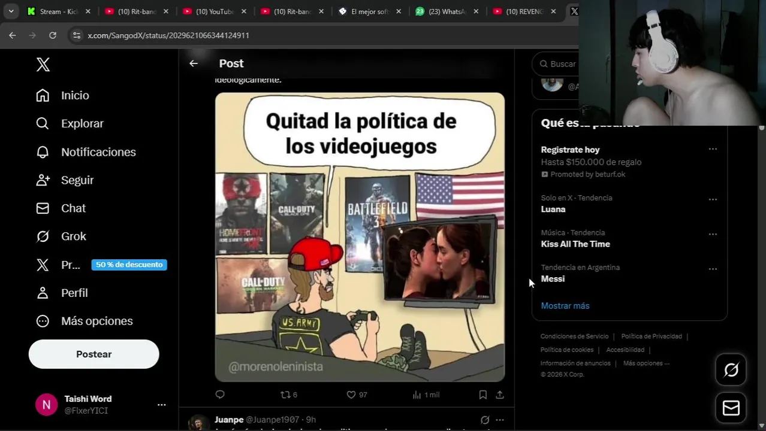The height and width of the screenshot is (431, 766).
Task: Expand footer Más opciones menu
Action: click(x=646, y=363)
